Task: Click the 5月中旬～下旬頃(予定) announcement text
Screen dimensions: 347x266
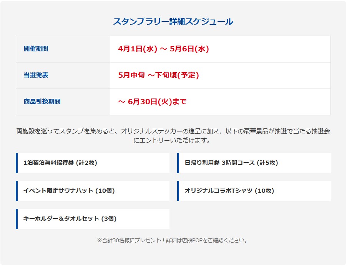Action: pos(158,76)
